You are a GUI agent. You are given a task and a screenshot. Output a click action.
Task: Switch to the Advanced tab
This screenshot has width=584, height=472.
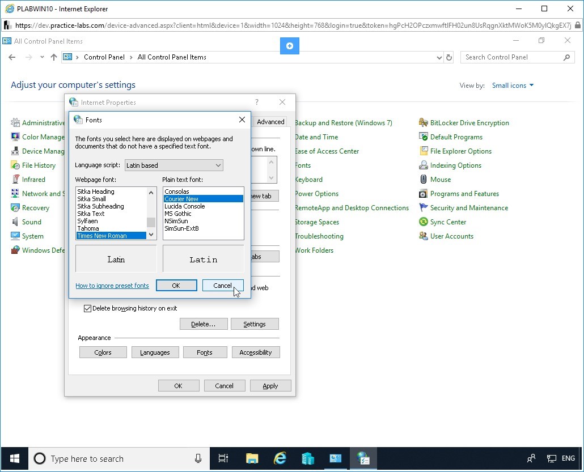(x=270, y=122)
